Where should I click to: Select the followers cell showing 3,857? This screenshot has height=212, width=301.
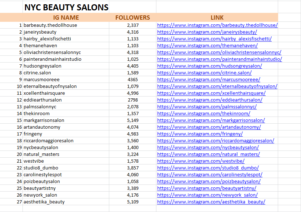coord(133,168)
